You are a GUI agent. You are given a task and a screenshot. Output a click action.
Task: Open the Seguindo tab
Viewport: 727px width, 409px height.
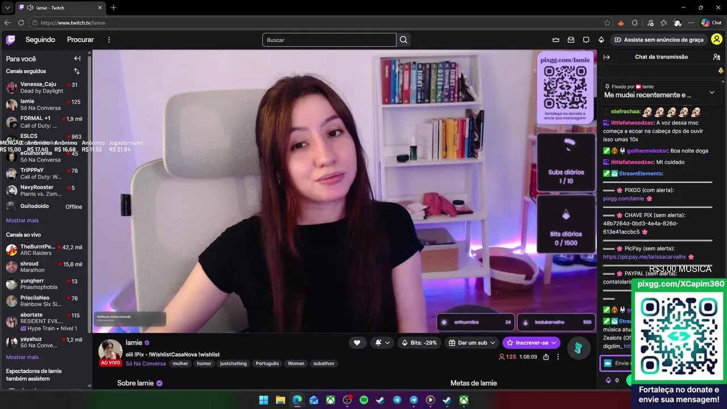40,40
